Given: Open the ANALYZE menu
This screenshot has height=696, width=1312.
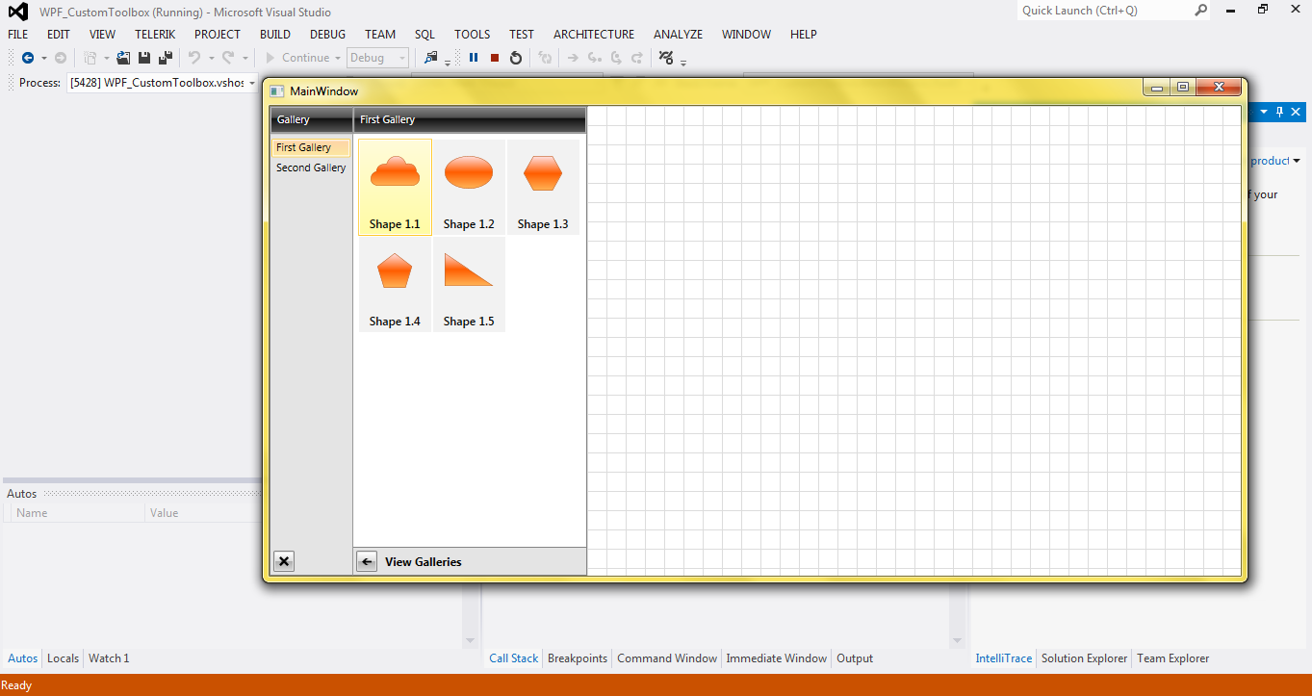Looking at the screenshot, I should (678, 34).
